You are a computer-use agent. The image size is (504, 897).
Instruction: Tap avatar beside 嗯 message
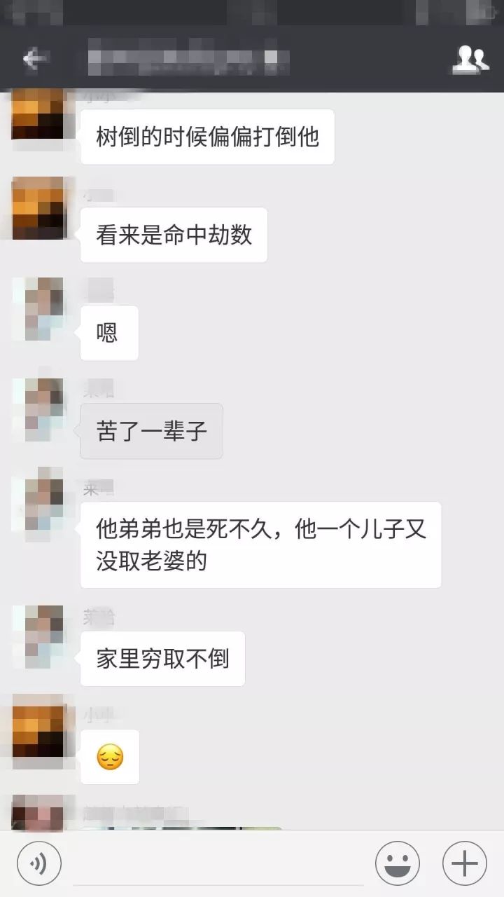coord(38,309)
